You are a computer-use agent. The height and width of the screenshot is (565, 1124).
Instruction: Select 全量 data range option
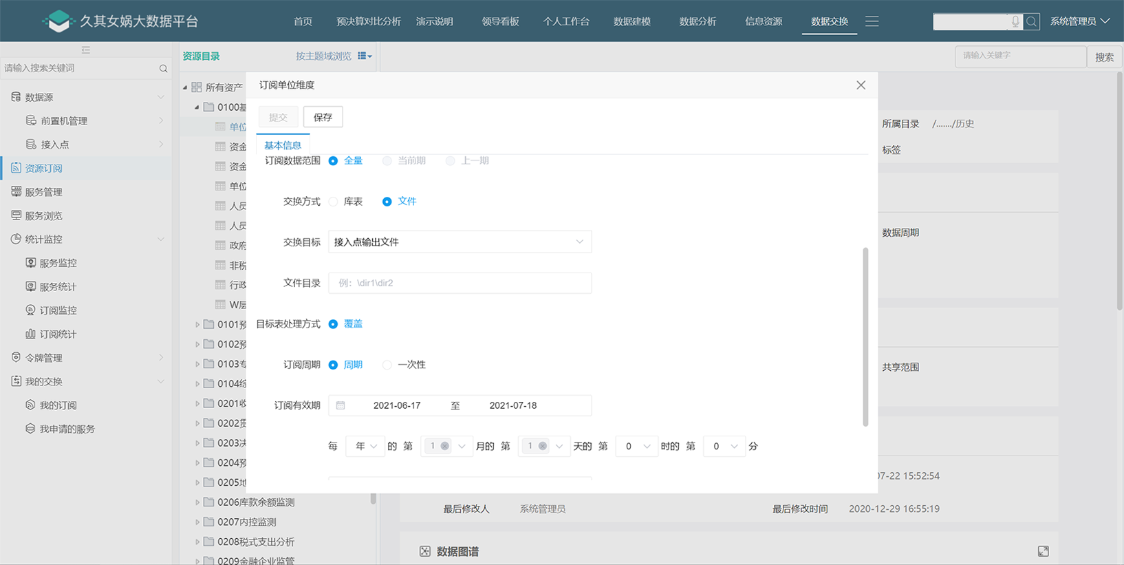tap(334, 160)
